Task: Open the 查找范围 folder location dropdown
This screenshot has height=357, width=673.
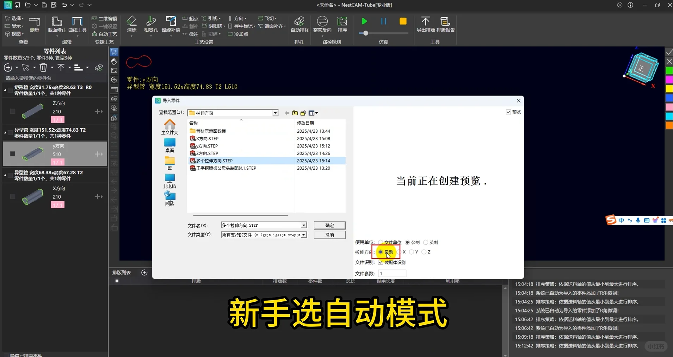Action: (275, 113)
